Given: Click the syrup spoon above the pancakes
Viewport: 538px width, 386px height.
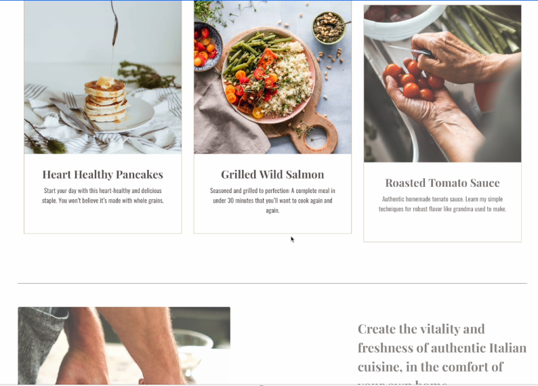Looking at the screenshot, I should click(115, 24).
